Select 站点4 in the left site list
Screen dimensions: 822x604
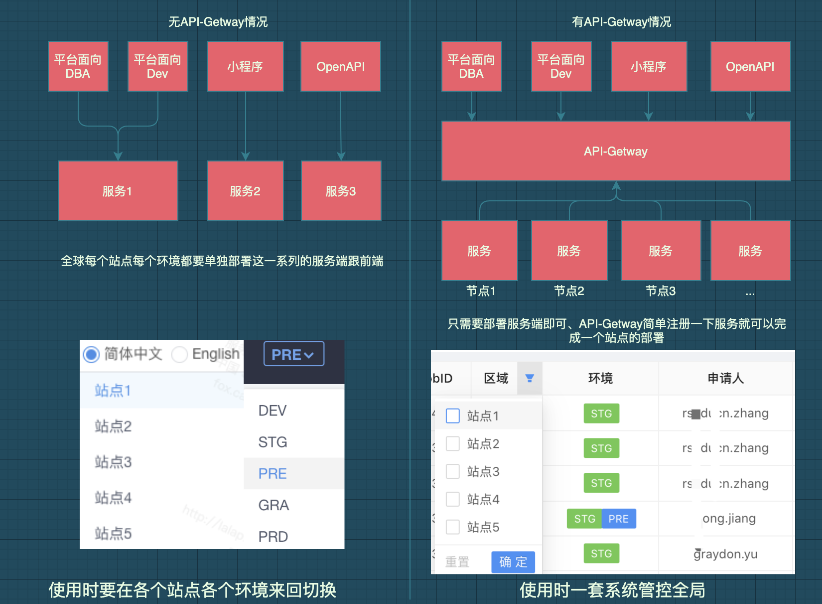pyautogui.click(x=162, y=498)
